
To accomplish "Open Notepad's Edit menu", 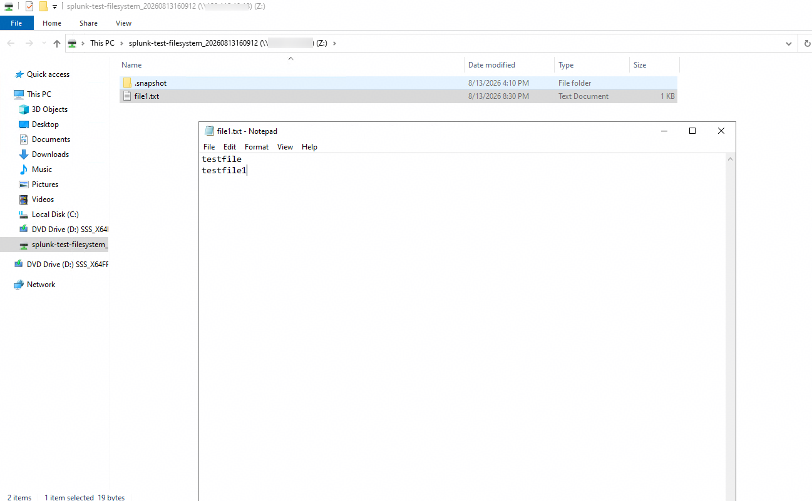I will pos(230,147).
